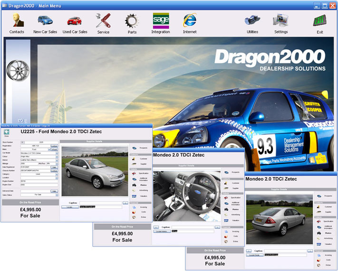Click '£4,995.00' price in U2225 window
The height and width of the screenshot is (271, 338).
pos(30,210)
